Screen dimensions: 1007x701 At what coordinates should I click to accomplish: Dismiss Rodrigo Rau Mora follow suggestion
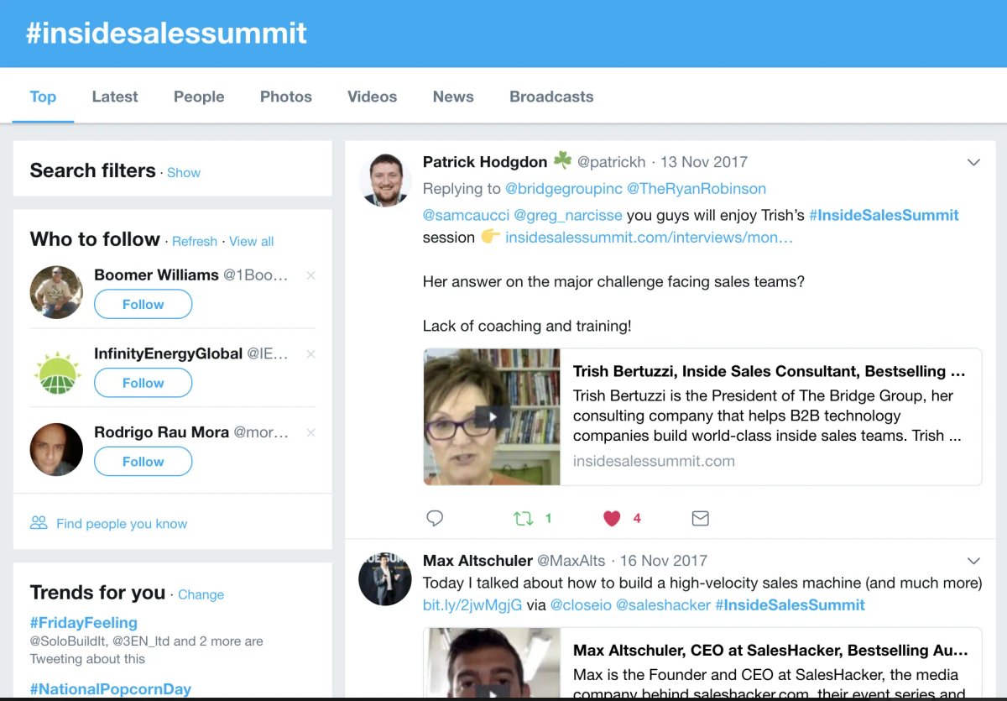pyautogui.click(x=311, y=432)
